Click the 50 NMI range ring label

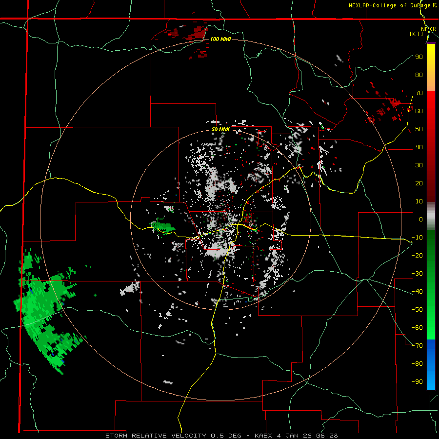tap(220, 129)
